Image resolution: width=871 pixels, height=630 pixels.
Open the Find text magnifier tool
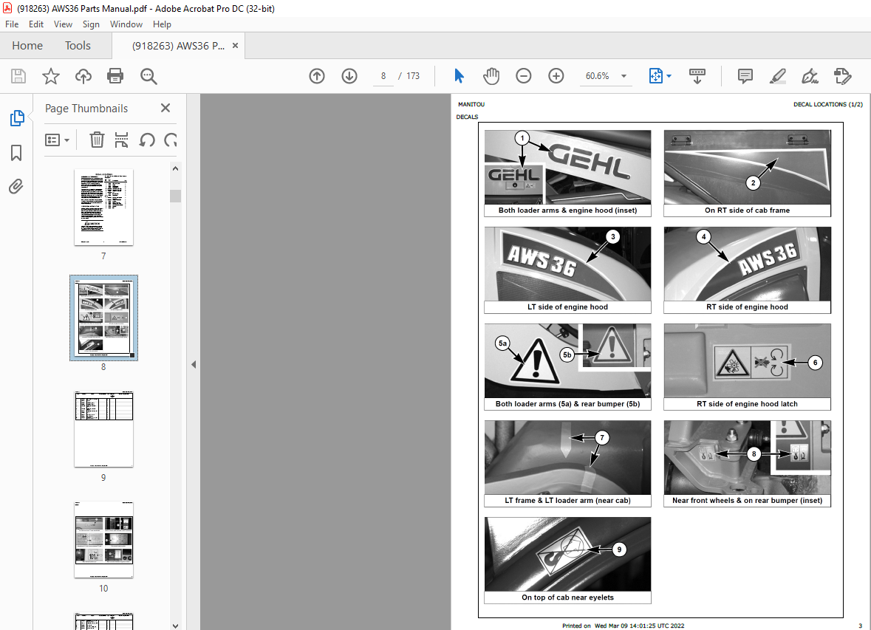tap(148, 76)
